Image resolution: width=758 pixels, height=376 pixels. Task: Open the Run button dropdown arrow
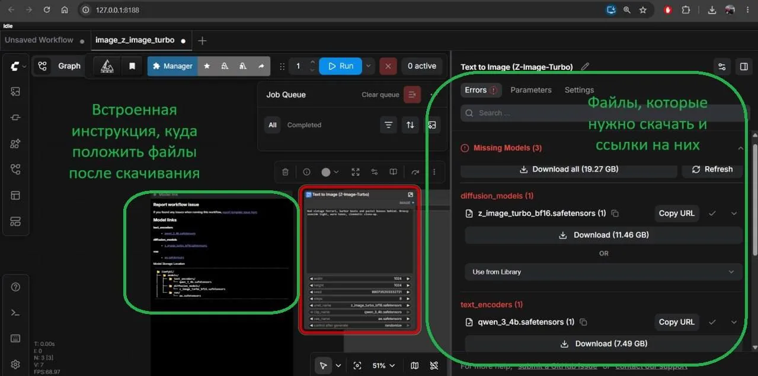pyautogui.click(x=369, y=66)
